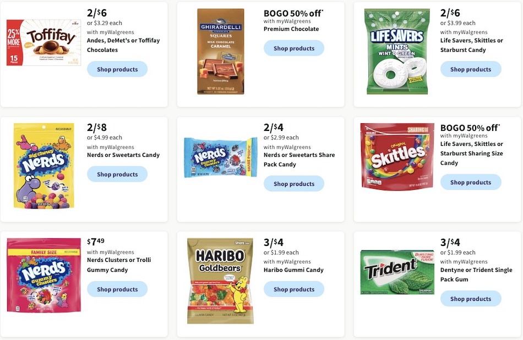The height and width of the screenshot is (340, 523).
Task: Click the Ghirardelli Squares bag image
Action: click(x=222, y=51)
